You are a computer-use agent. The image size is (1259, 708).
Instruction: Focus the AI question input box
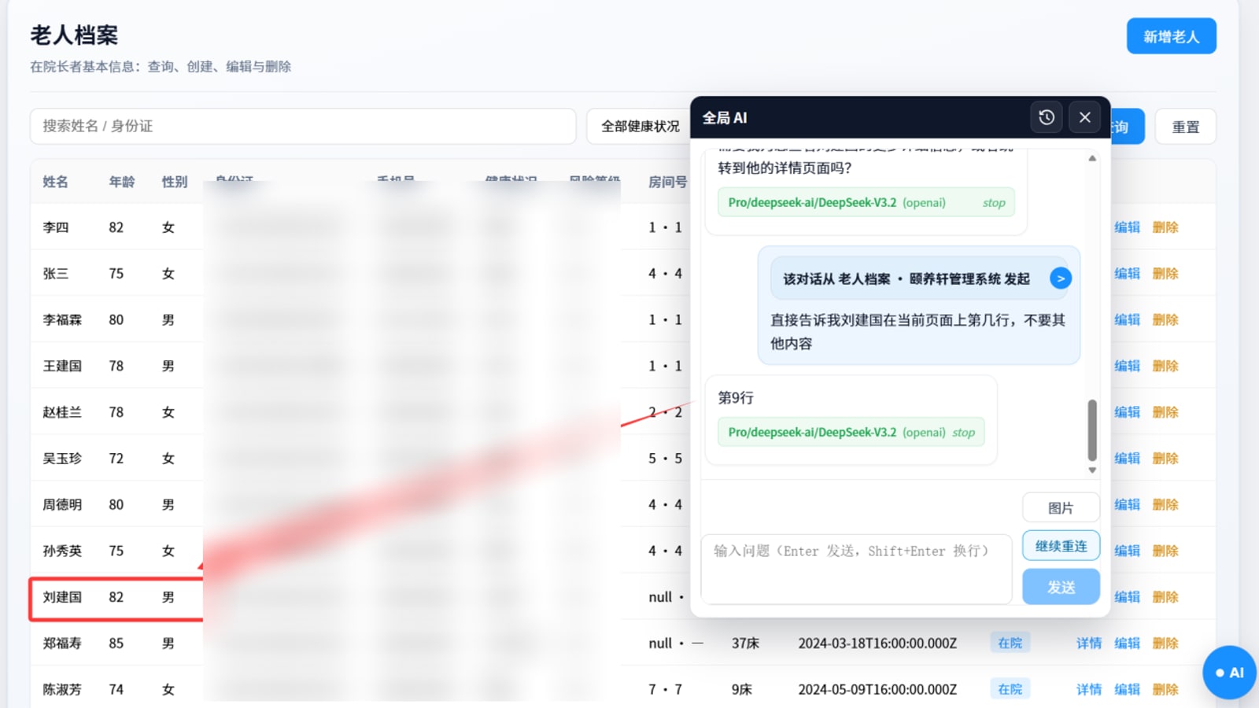point(856,570)
